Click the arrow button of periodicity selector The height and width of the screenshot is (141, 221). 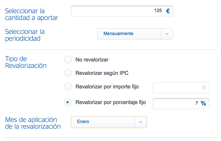point(167,34)
